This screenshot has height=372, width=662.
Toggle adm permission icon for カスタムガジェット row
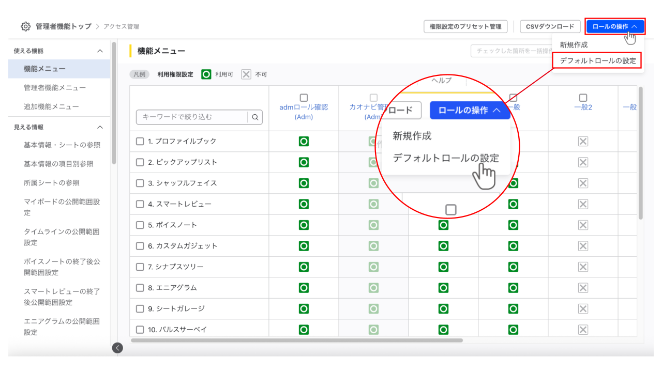click(x=304, y=246)
